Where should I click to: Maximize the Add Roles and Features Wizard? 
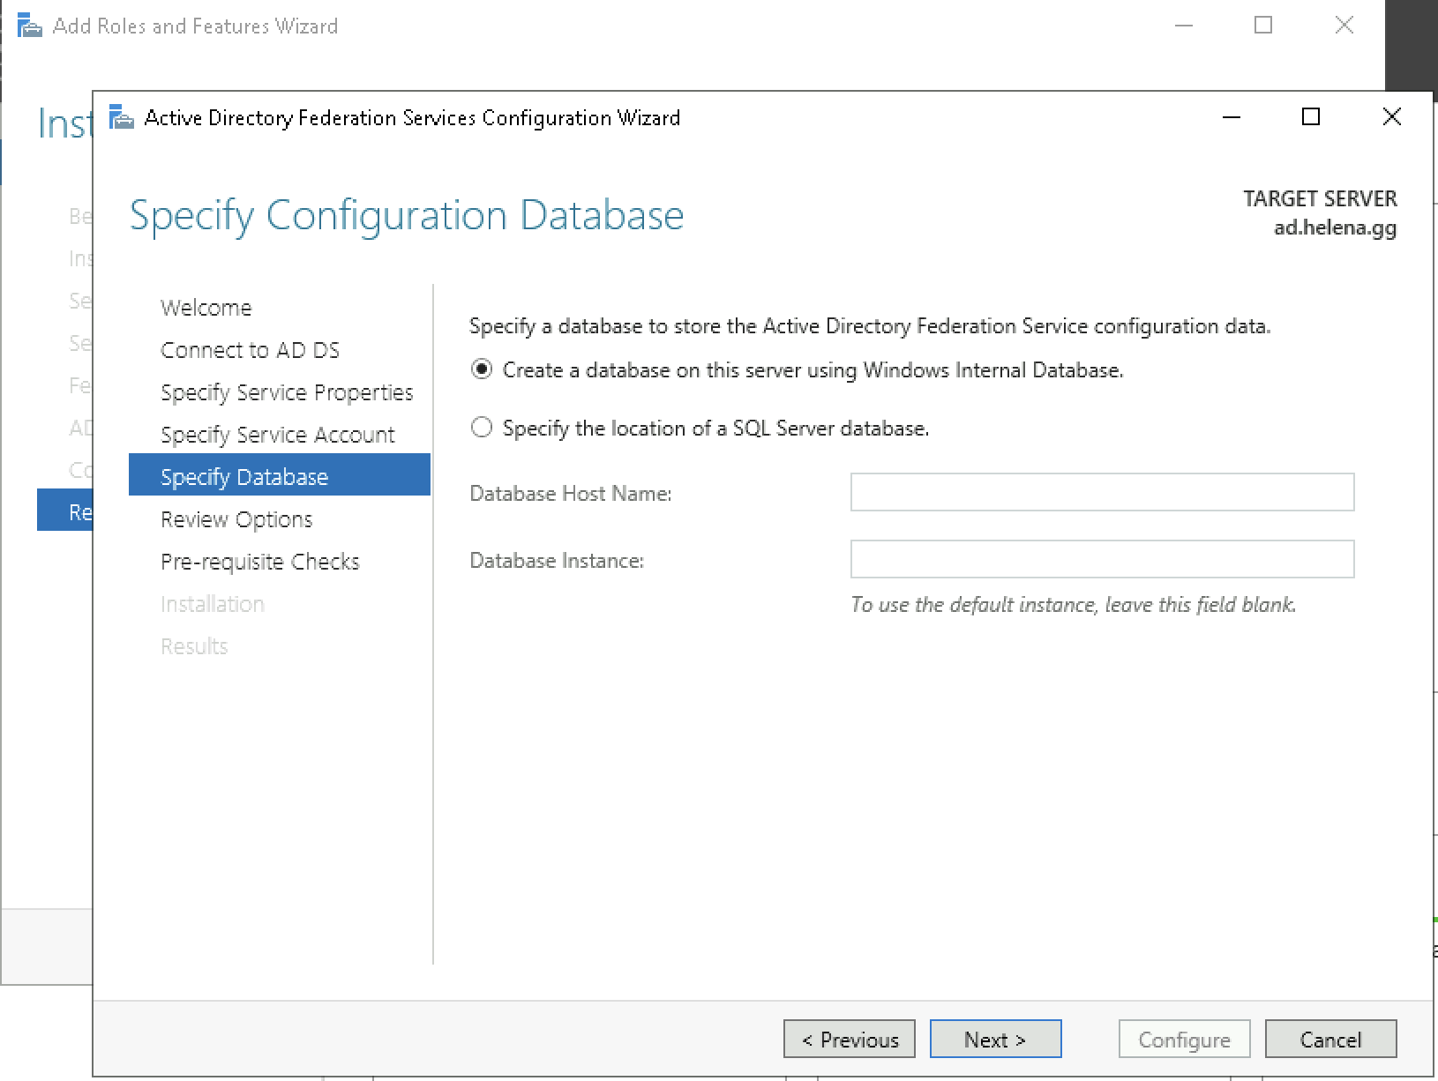tap(1263, 26)
